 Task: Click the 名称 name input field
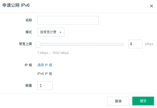pyautogui.click(x=68, y=20)
